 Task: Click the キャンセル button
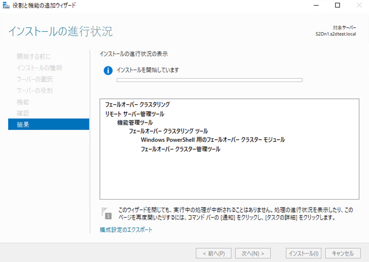(x=343, y=253)
